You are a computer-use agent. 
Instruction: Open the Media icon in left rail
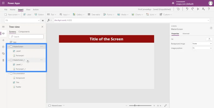(x=3, y=53)
